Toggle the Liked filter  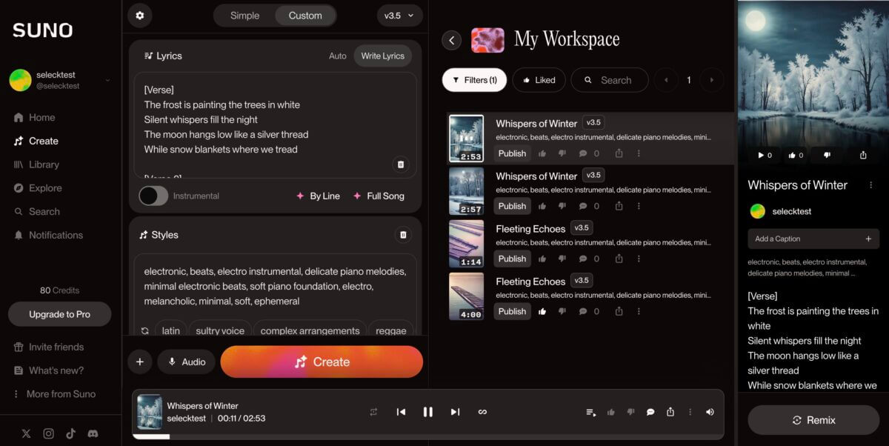pos(539,80)
